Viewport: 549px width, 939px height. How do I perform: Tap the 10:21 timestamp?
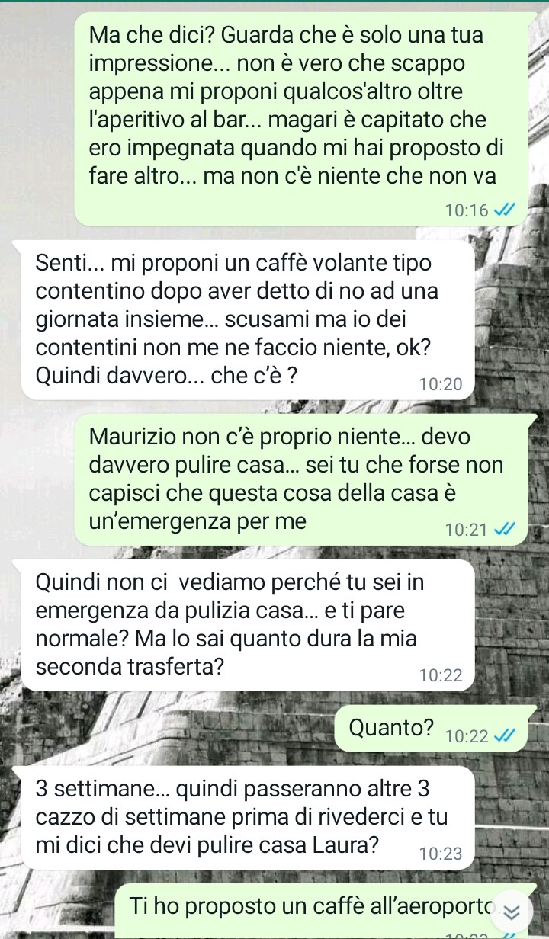(467, 530)
